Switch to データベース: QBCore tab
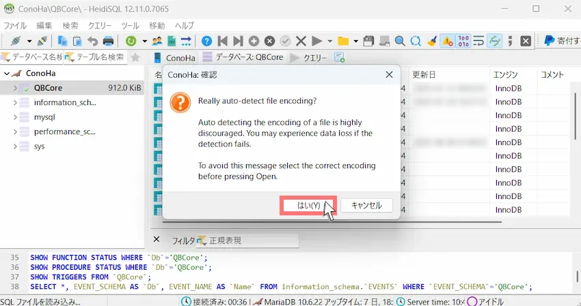Viewport: 581px width, 306px height. pos(243,57)
